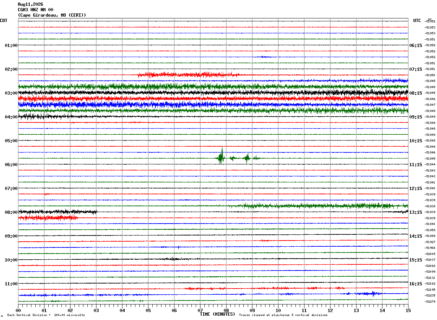
Task: Click the -52279 DC offset value
Action: [430, 302]
